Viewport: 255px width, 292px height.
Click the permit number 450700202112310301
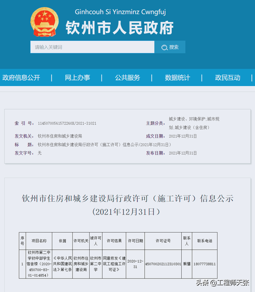pyautogui.click(x=163, y=264)
